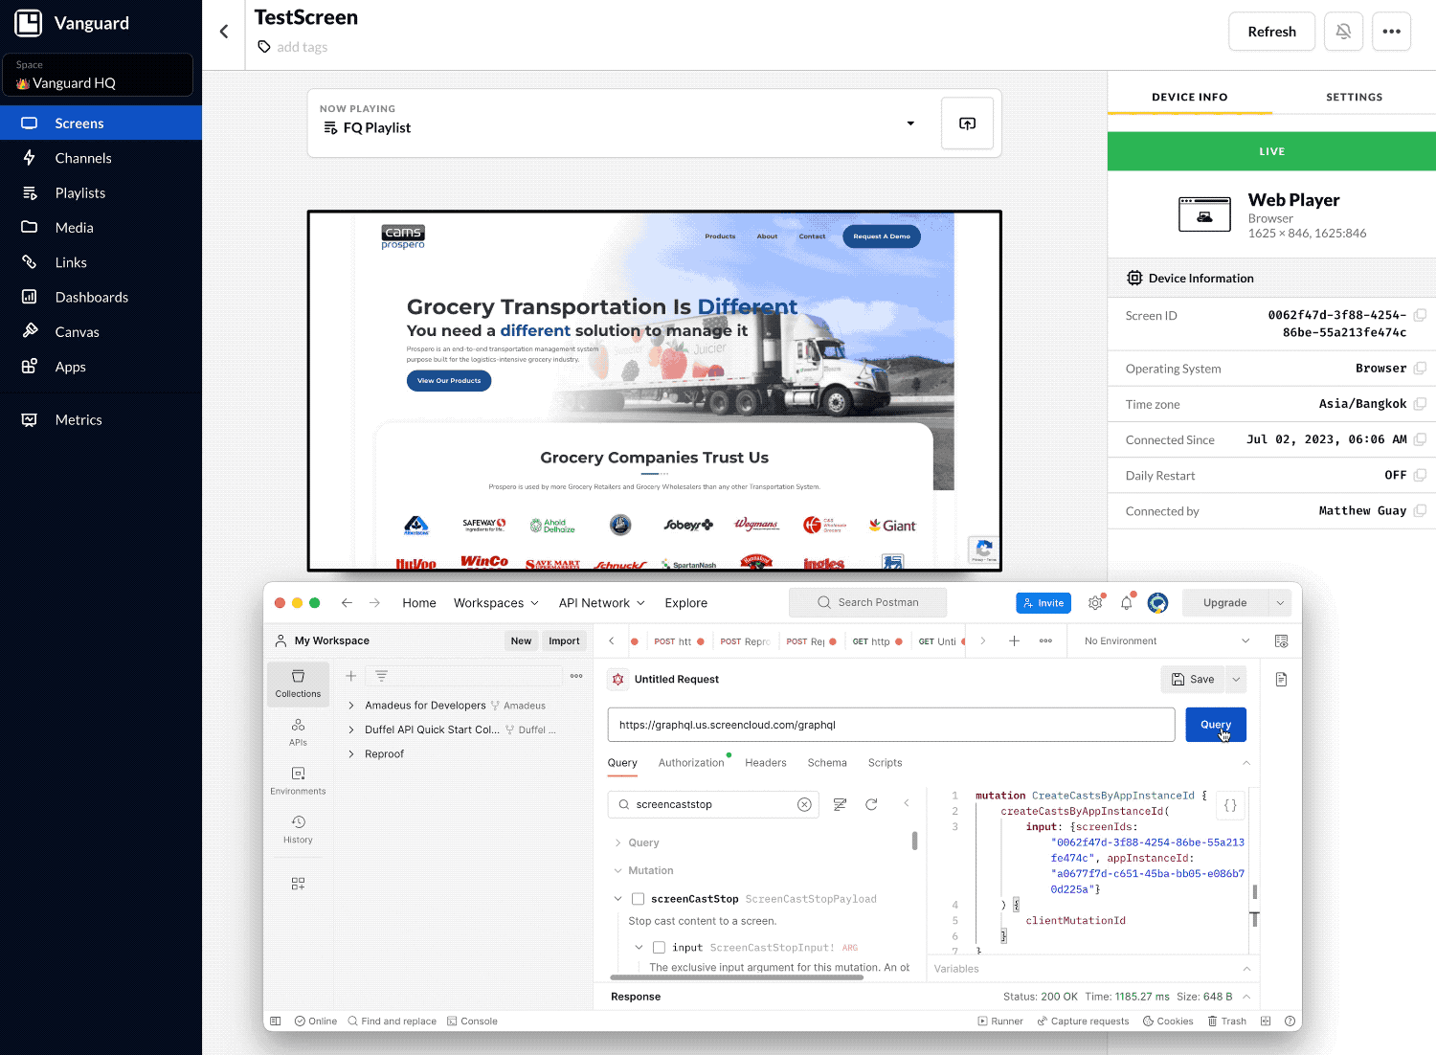Open the dropdown arrow beside Upgrade
This screenshot has width=1436, height=1055.
(1280, 603)
